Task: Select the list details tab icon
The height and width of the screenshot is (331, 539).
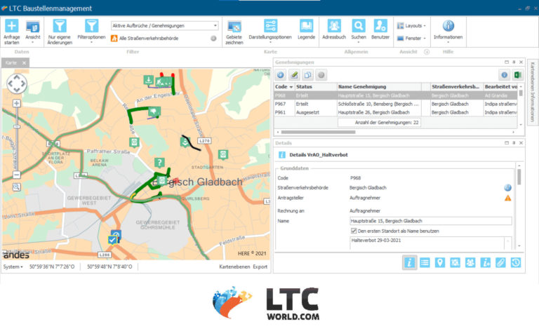Action: pos(425,263)
